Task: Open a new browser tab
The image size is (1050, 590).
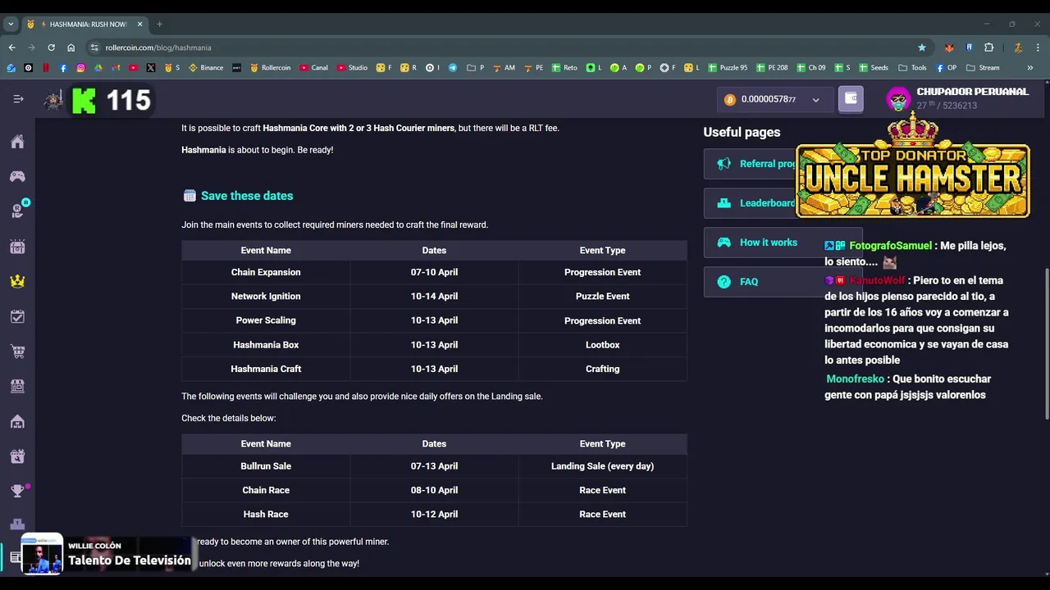Action: click(159, 24)
